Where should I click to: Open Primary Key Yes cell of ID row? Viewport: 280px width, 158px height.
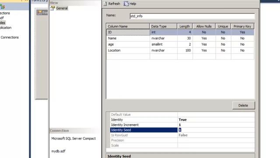tap(242, 32)
